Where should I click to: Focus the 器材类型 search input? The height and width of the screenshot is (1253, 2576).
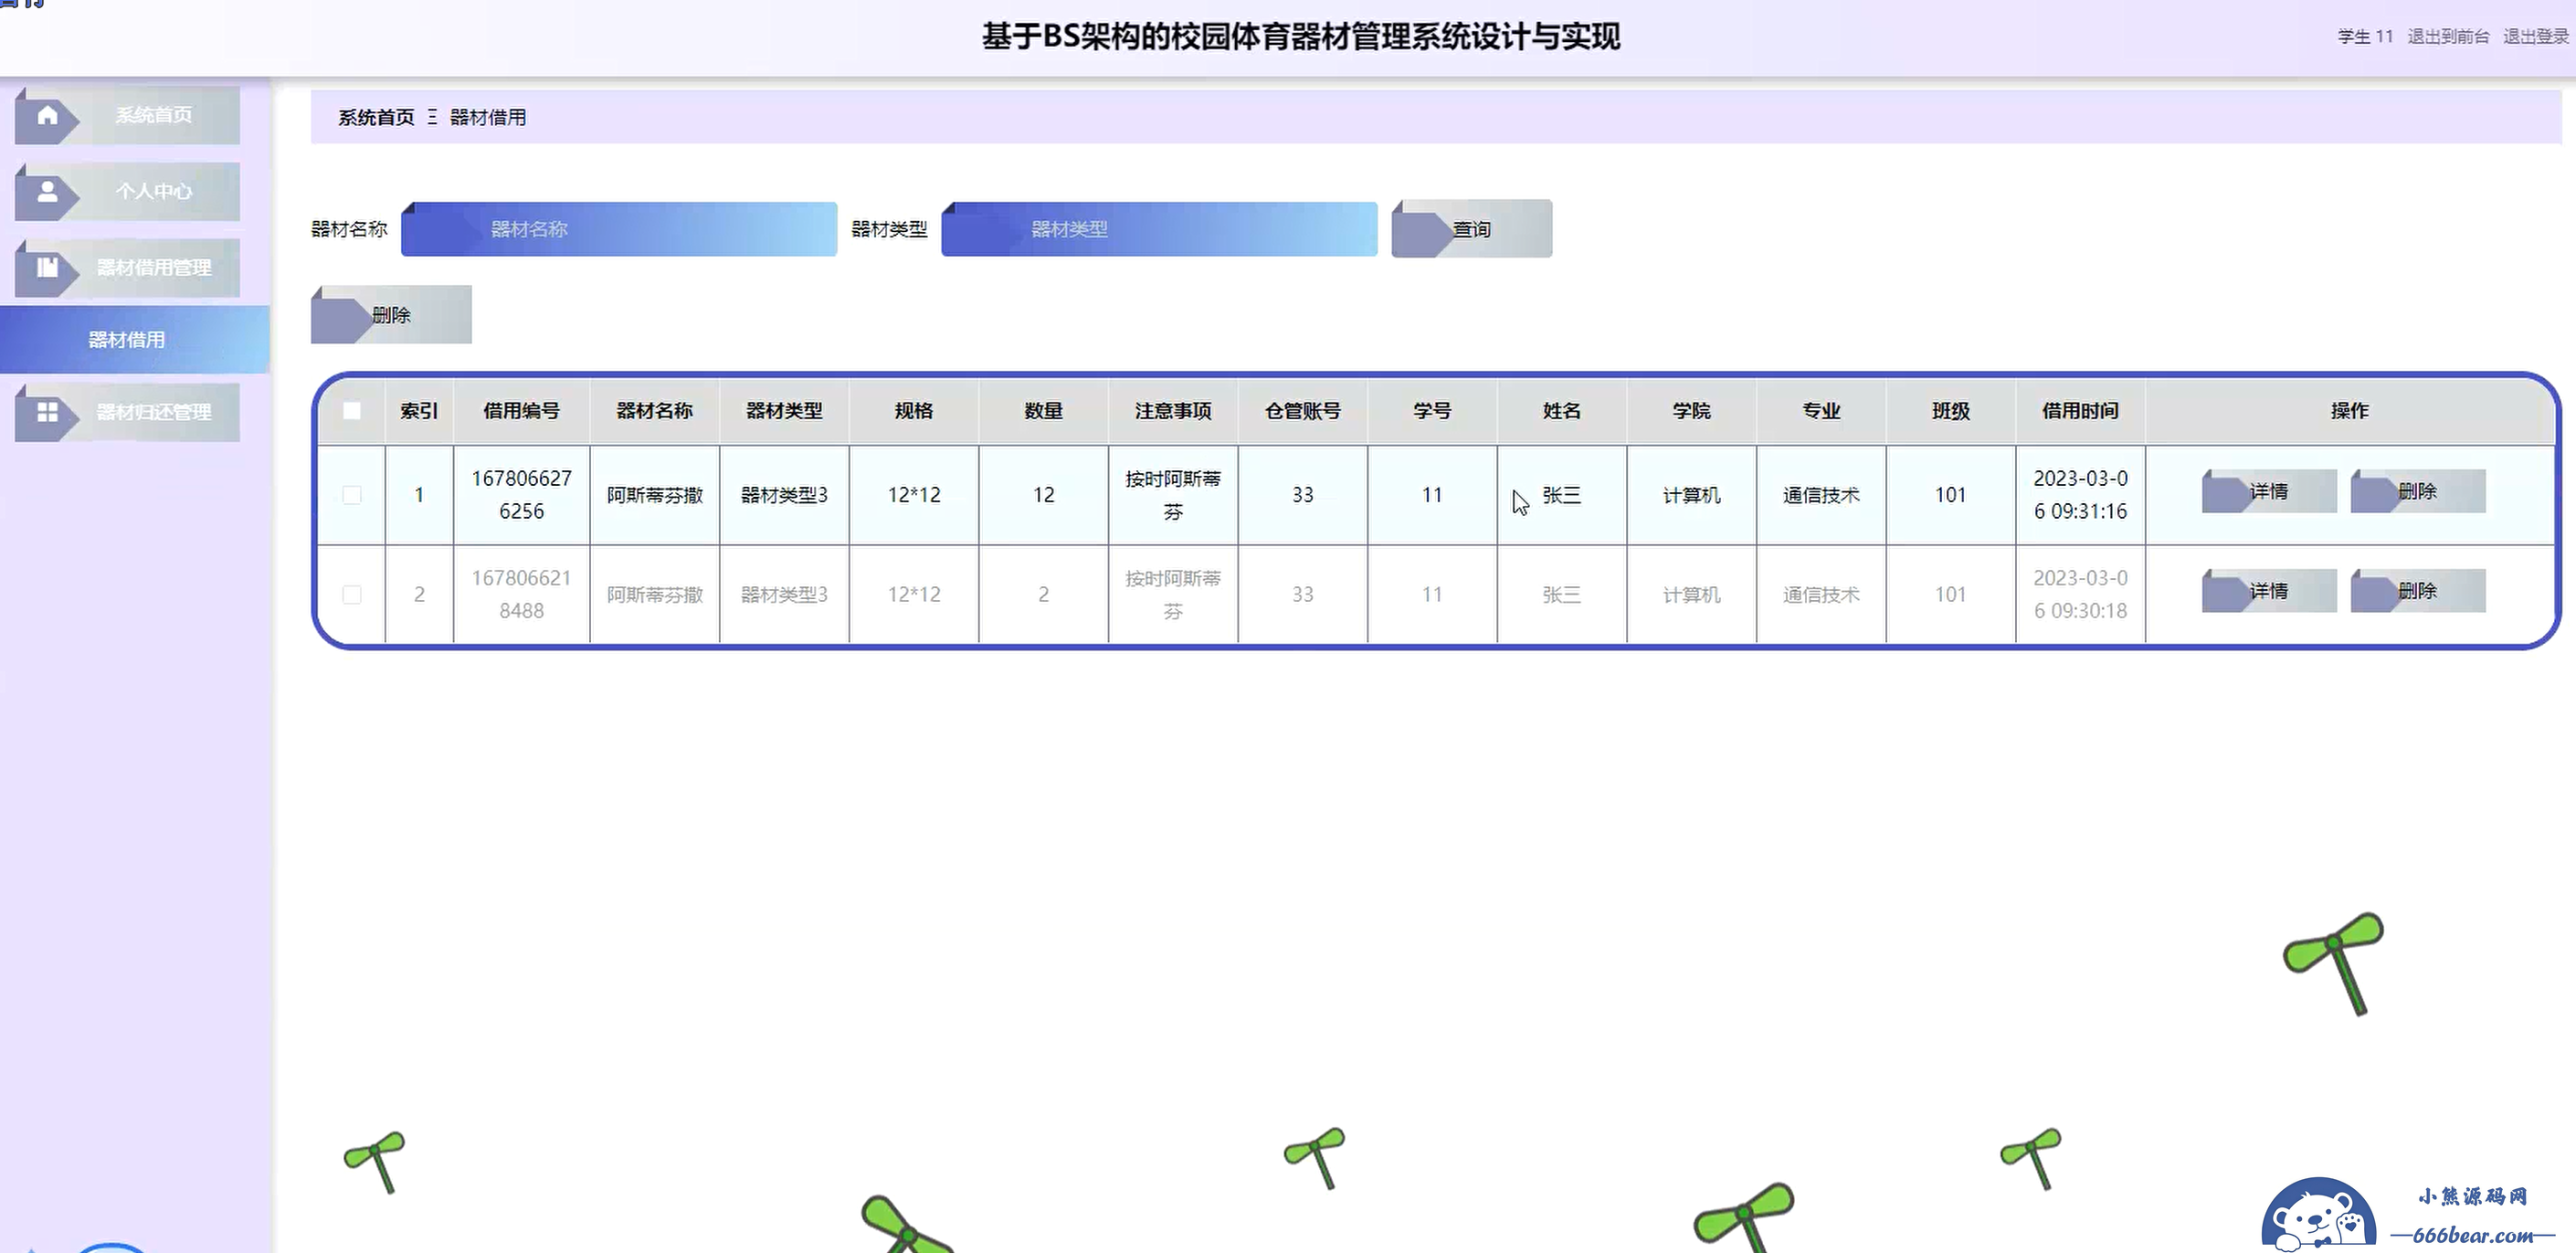click(x=1159, y=229)
